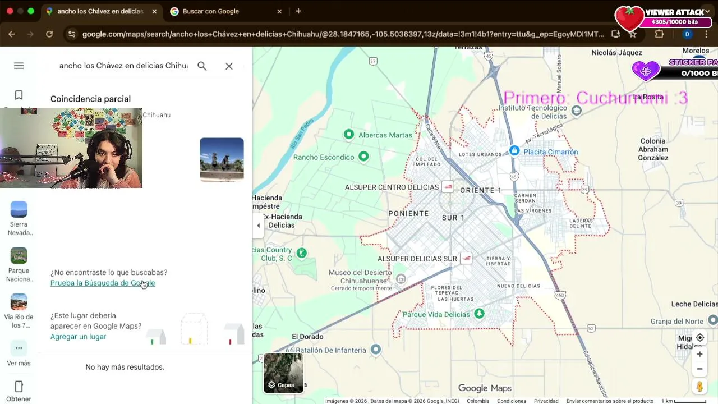Collapse the side panel arrow
This screenshot has width=718, height=404.
[258, 226]
